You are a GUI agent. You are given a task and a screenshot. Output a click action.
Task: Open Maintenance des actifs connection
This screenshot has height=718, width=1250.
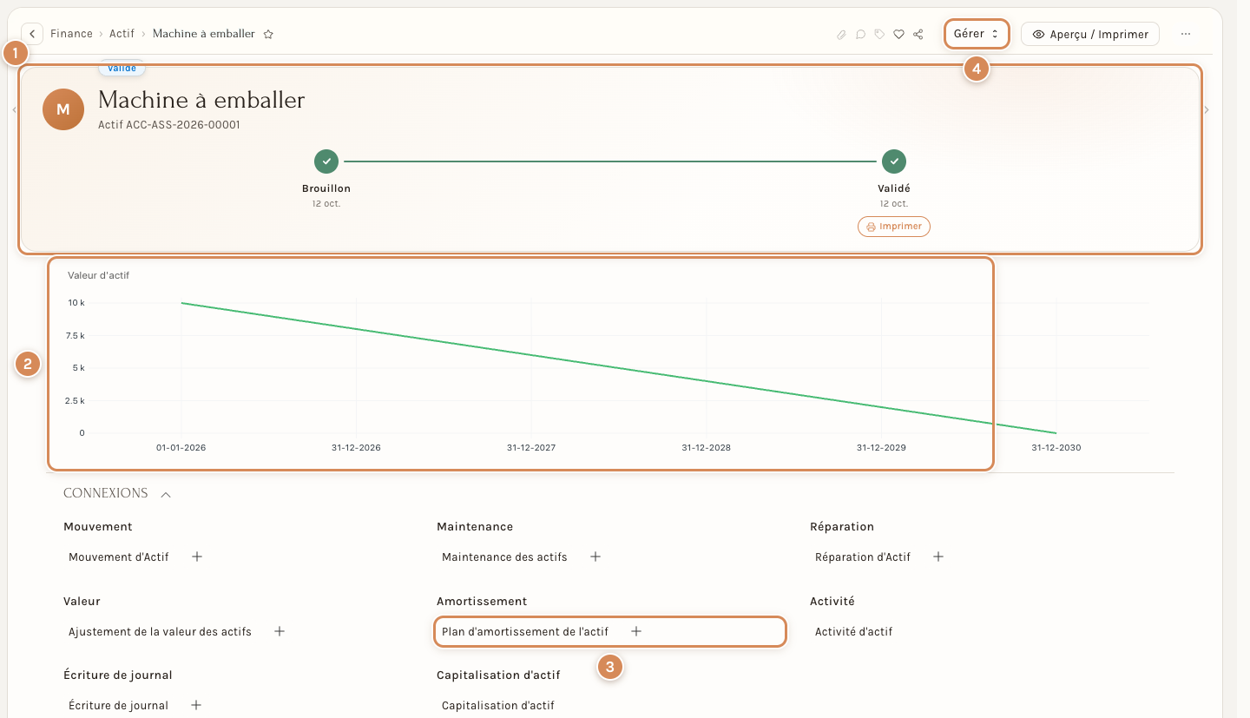click(x=504, y=557)
